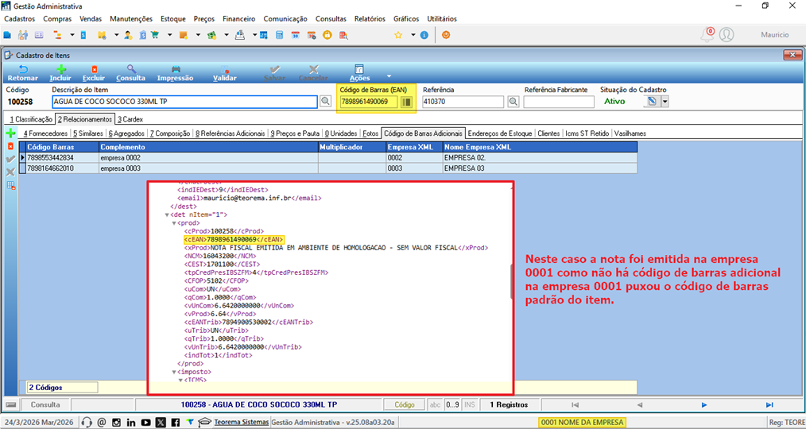Click the side grid export icon
This screenshot has width=806, height=429.
[11, 185]
